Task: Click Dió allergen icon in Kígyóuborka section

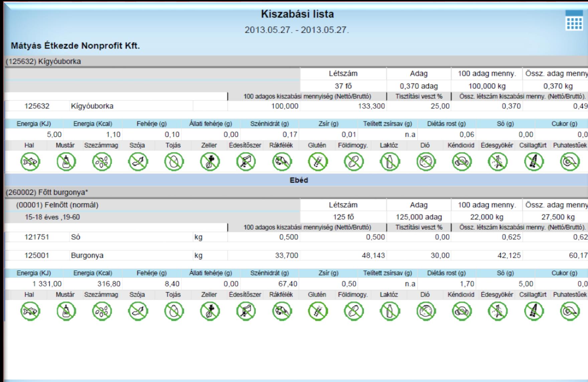Action: pos(426,162)
